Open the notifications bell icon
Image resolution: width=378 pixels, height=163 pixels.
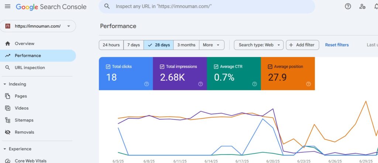tap(376, 6)
